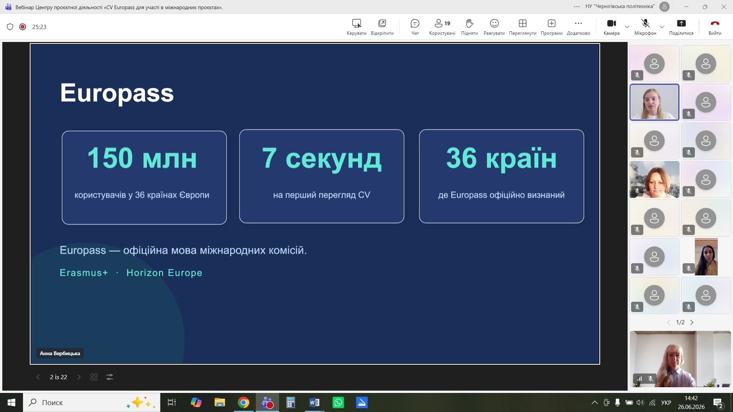The height and width of the screenshot is (412, 733).
Task: Open File Explorer from the taskbar
Action: pyautogui.click(x=220, y=402)
